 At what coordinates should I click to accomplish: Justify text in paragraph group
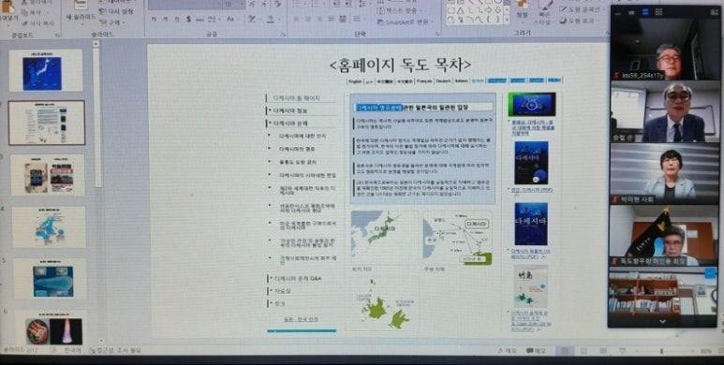point(331,20)
